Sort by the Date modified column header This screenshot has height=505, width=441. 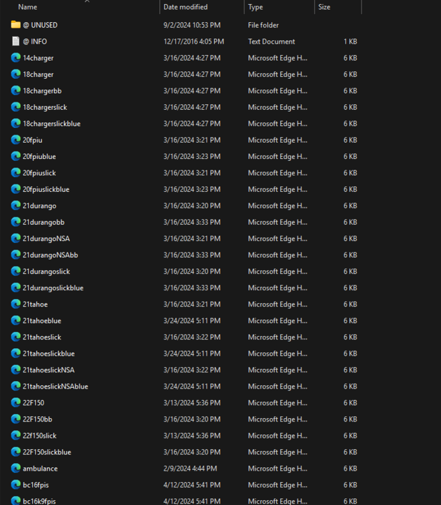coord(186,7)
